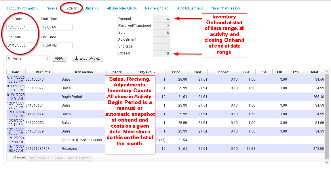Viewport: 331px width, 174px height.
Task: Click the Total column header
Action: click(x=314, y=72)
